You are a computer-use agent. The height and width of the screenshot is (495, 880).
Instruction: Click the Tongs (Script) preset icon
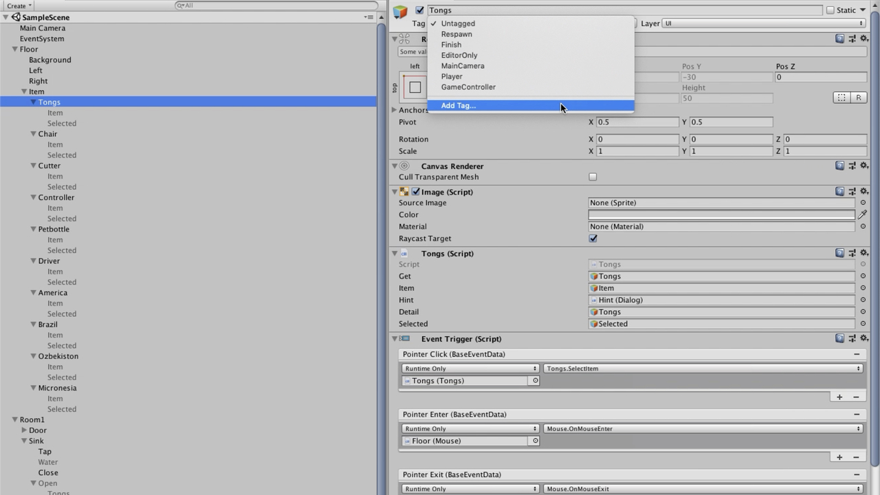tap(852, 253)
